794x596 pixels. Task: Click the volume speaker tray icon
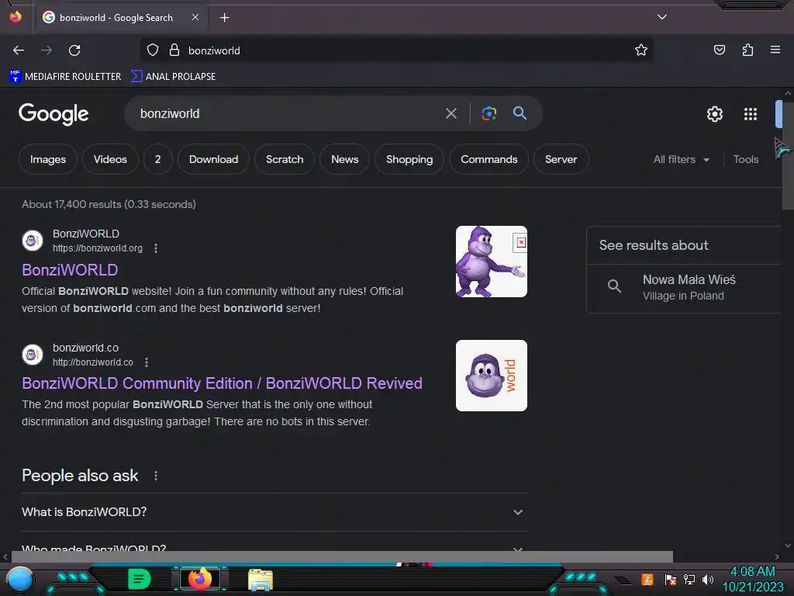(708, 579)
